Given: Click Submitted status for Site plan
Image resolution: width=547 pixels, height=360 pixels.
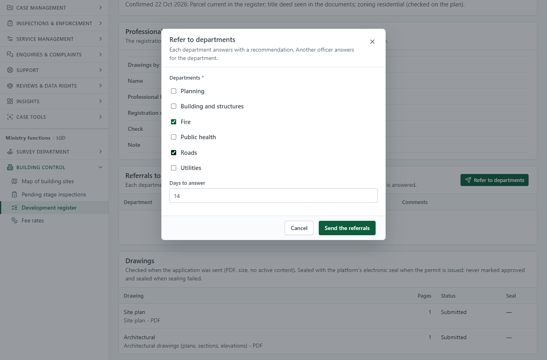Looking at the screenshot, I should coord(454,312).
